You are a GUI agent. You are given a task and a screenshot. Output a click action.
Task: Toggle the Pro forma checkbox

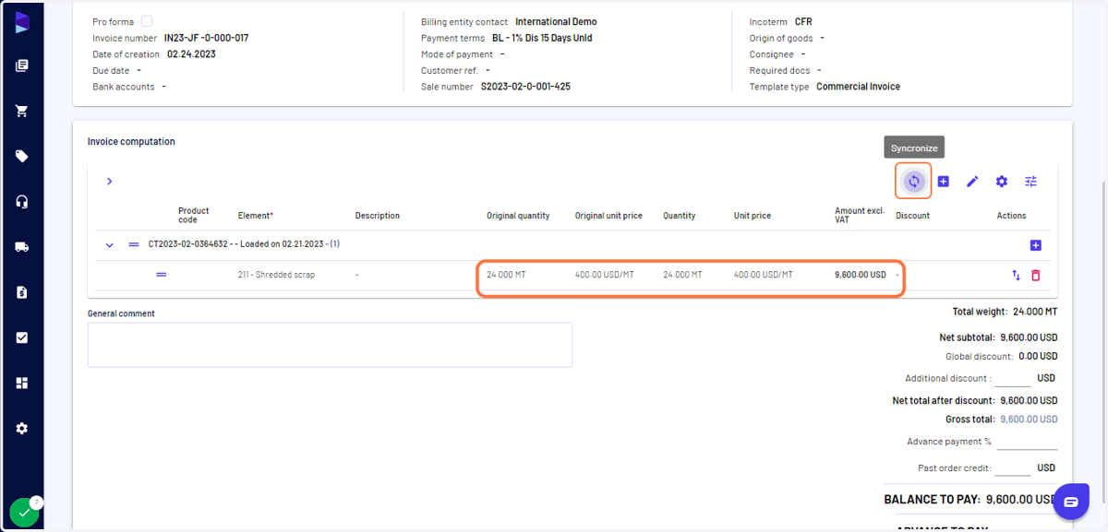click(x=147, y=21)
